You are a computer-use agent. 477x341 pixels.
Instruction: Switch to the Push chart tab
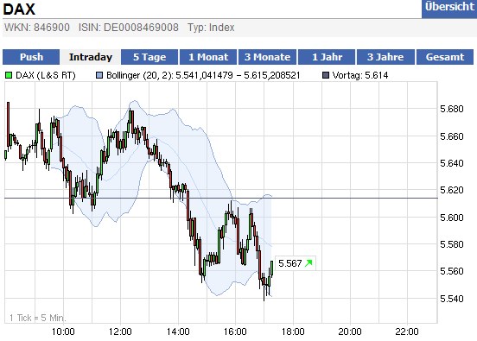[31, 57]
